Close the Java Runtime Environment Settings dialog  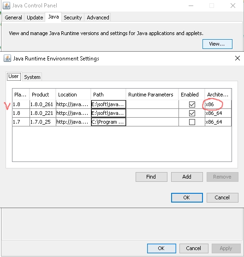coord(237,58)
